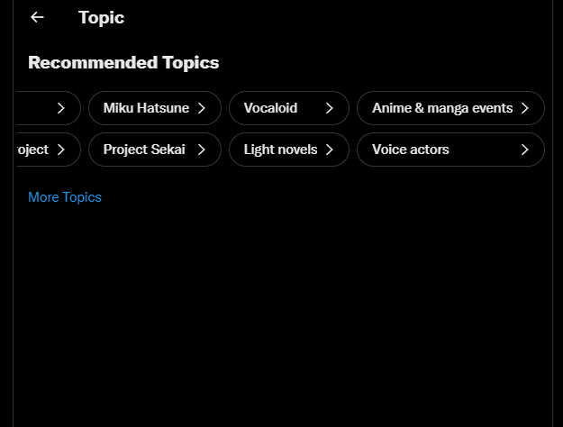Click the chevron on the Project Sekai chip
Screen dimensions: 563x427
coord(202,150)
